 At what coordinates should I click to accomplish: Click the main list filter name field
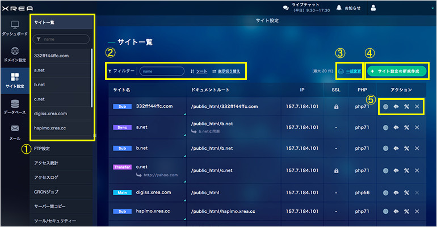click(x=162, y=72)
